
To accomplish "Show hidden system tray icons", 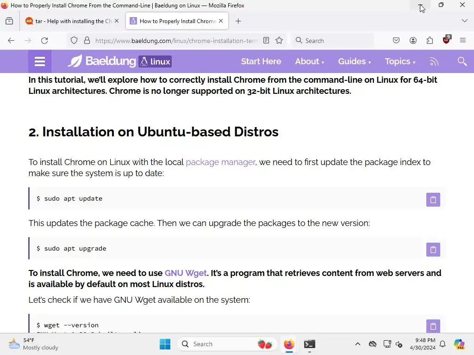I will [x=358, y=344].
